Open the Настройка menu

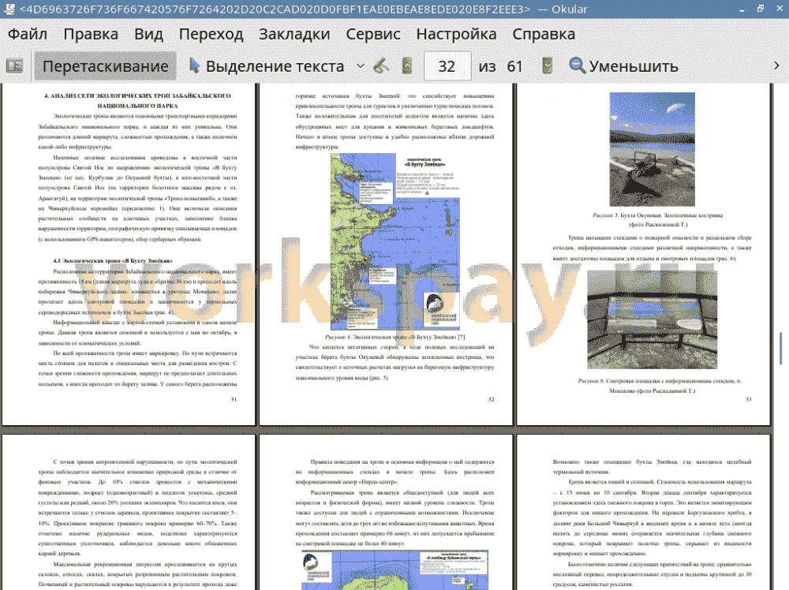point(456,34)
